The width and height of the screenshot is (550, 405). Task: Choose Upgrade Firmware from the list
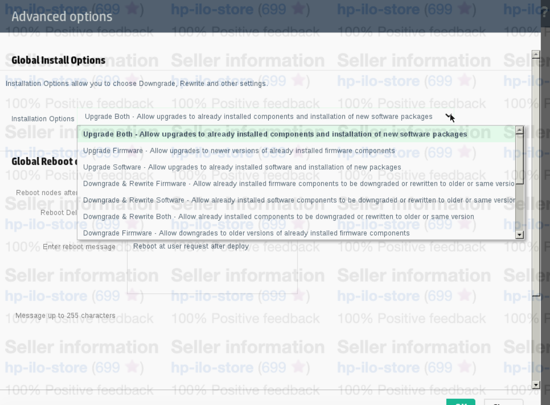point(239,151)
